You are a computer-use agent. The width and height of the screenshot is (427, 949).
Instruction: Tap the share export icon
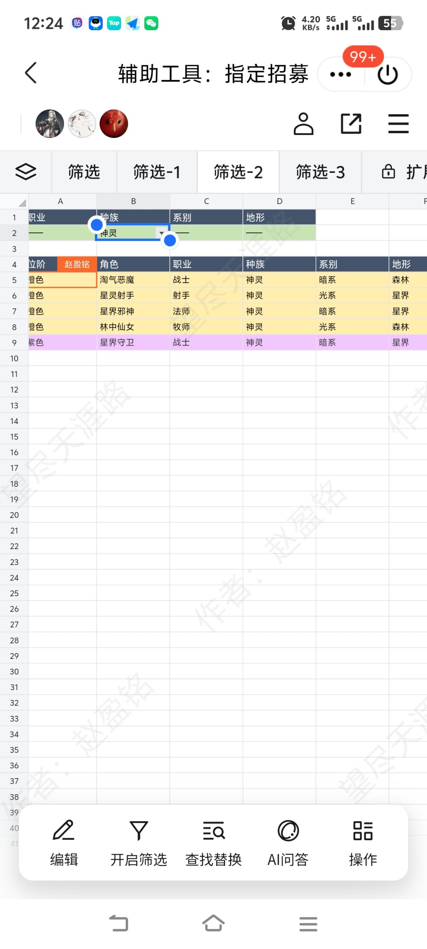coord(351,124)
